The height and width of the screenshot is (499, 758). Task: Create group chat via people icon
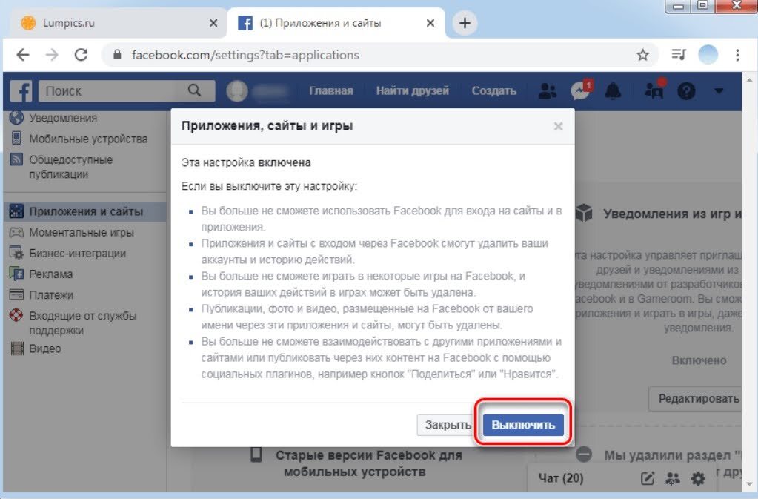pyautogui.click(x=673, y=480)
